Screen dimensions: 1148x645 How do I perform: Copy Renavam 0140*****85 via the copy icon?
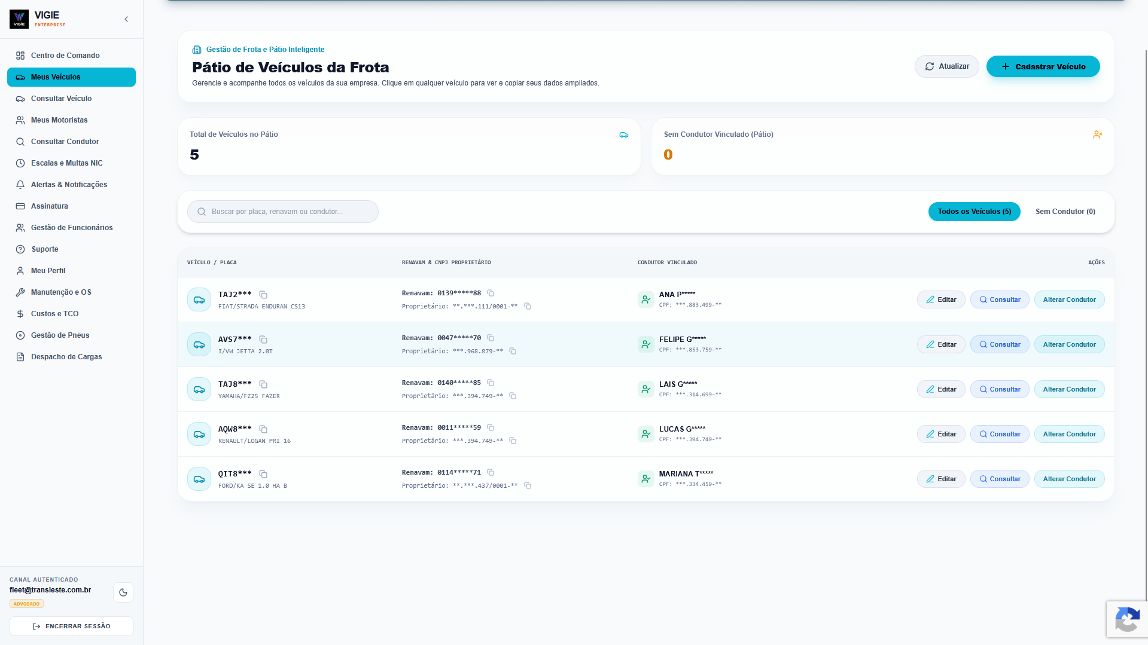491,383
